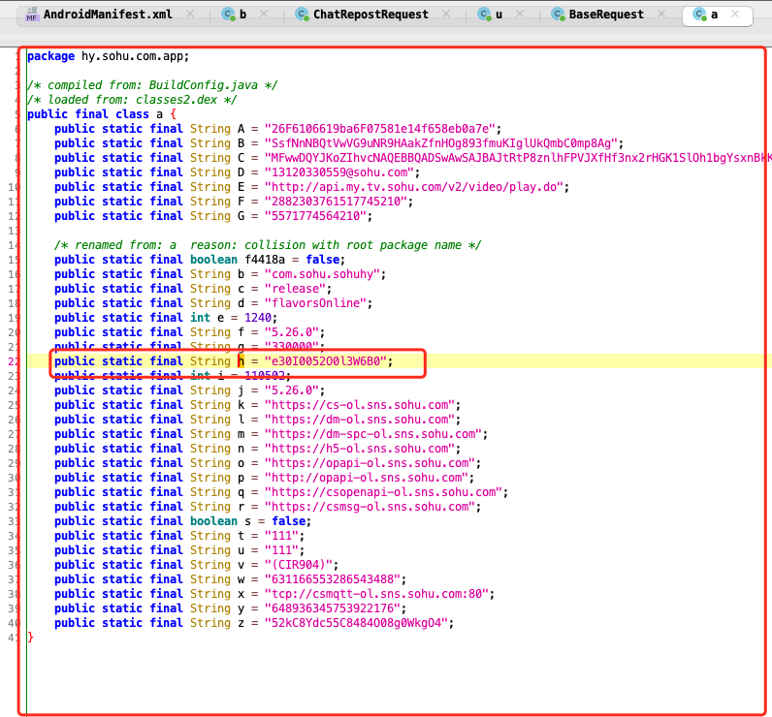This screenshot has height=717, width=772.
Task: Click the "renamed from: a" collision comment
Action: 268,245
